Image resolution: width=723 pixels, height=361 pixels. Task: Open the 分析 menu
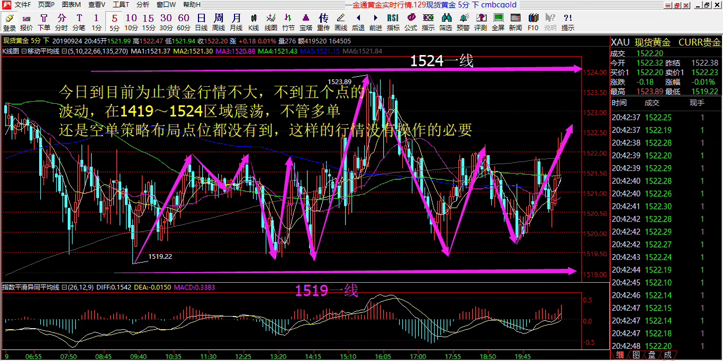(143, 4)
